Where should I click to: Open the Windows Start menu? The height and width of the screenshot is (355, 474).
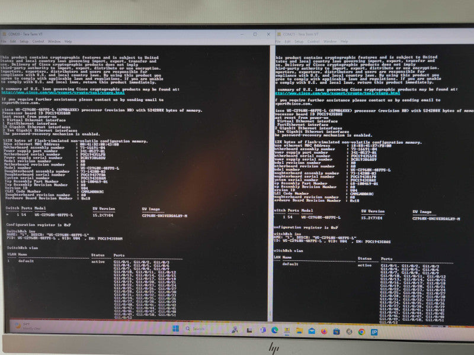coord(175,328)
